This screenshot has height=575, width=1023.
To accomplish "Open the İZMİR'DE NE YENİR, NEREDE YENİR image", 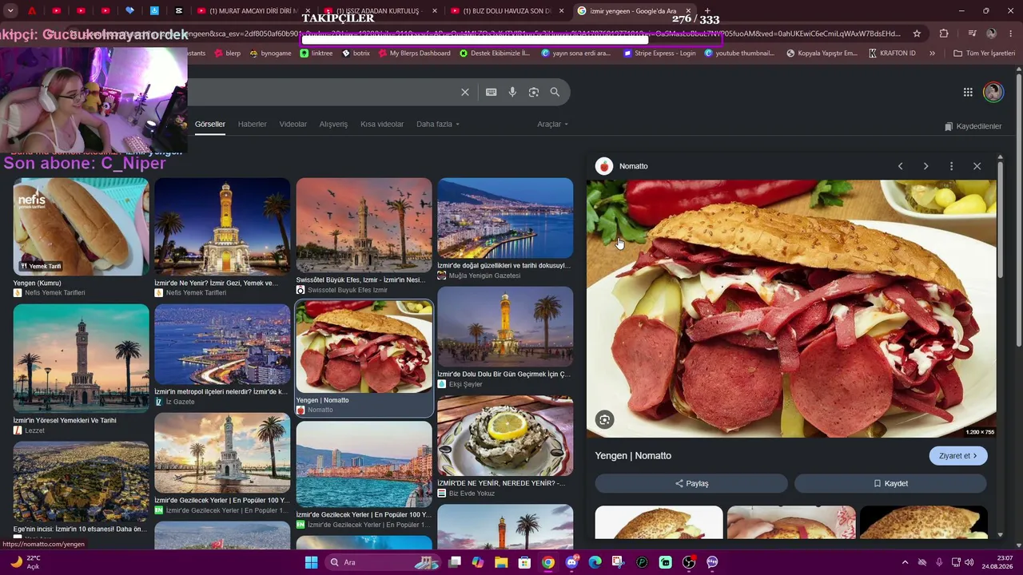I will tap(505, 436).
